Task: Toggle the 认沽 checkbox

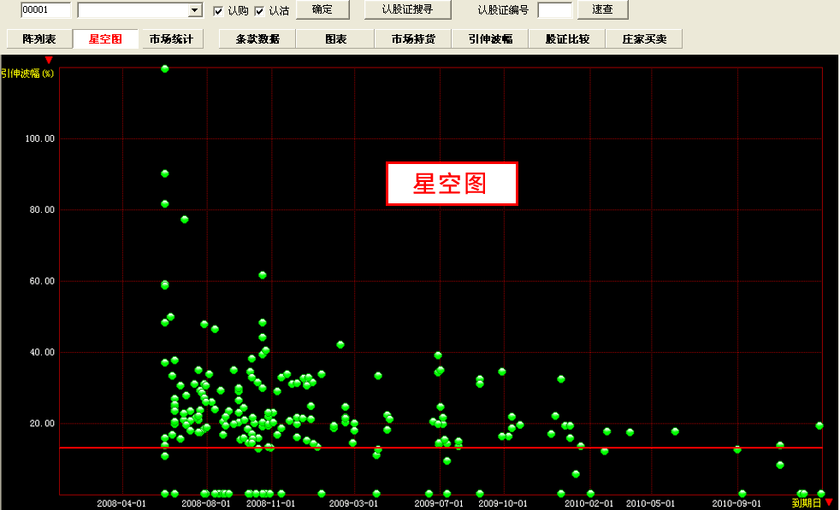Action: point(259,10)
